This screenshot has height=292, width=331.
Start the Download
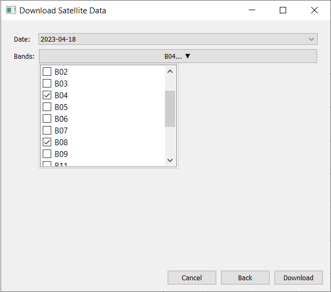click(298, 278)
